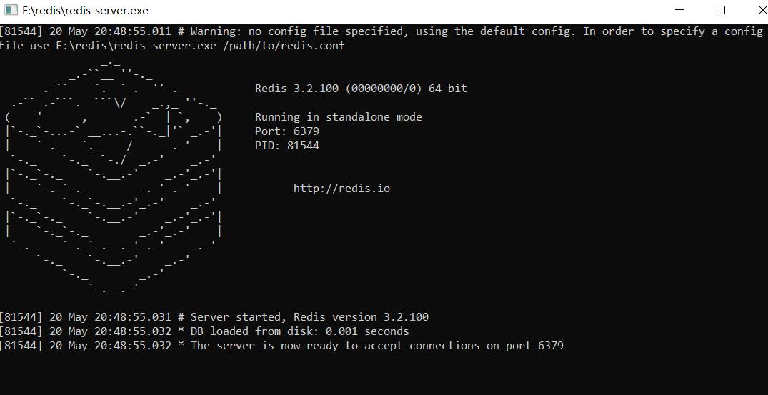Click the 'Running in standalone mode' text
Screen dimensions: 768x395
click(x=339, y=117)
